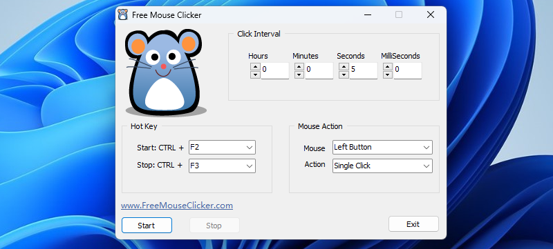Open the Mouse Left Button dropdown
The width and height of the screenshot is (553, 249).
click(382, 148)
